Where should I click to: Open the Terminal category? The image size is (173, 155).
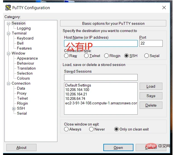point(19,33)
